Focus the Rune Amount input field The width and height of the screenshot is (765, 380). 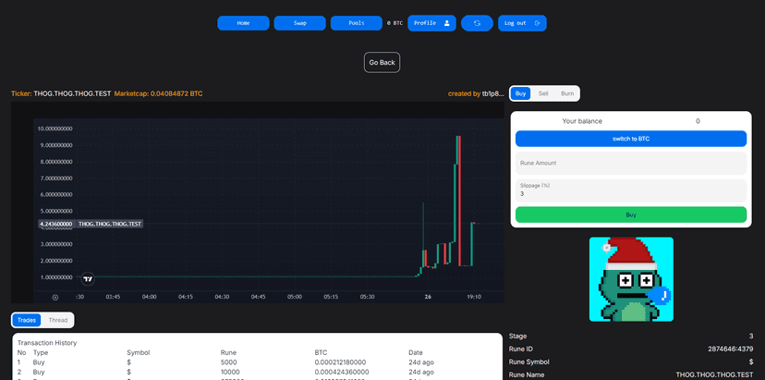(631, 163)
